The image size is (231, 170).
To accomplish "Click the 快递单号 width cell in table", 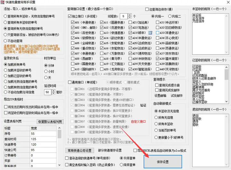I will [x=43, y=144].
